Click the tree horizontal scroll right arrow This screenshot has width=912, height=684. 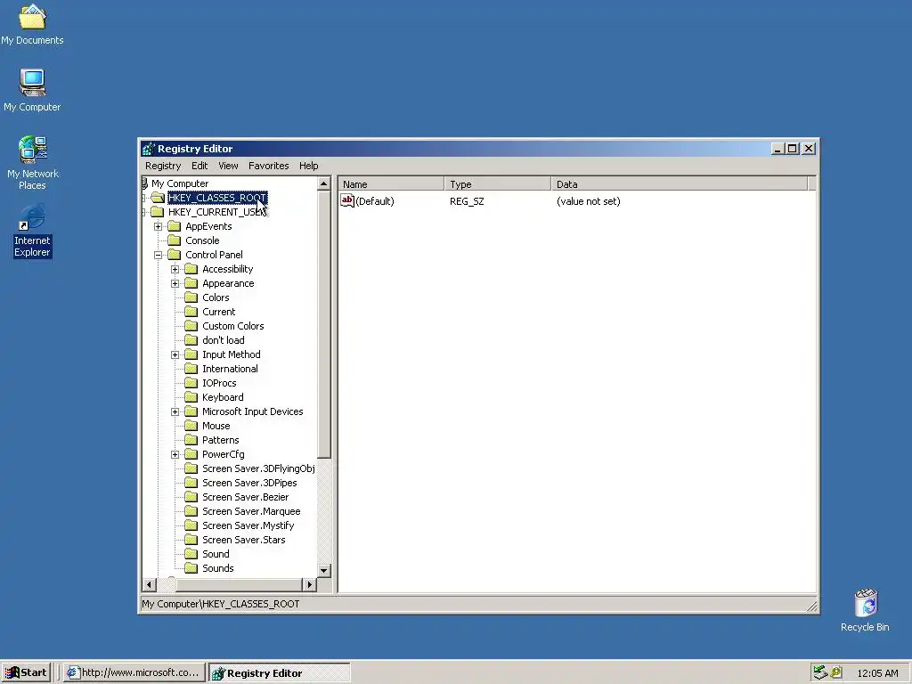(309, 584)
